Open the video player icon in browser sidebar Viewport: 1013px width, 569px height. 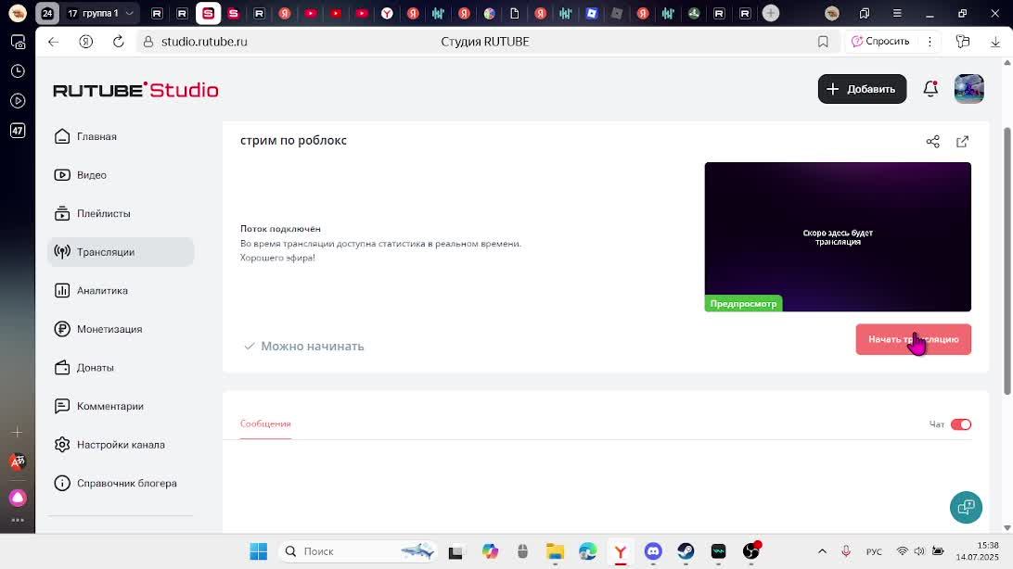(x=18, y=101)
